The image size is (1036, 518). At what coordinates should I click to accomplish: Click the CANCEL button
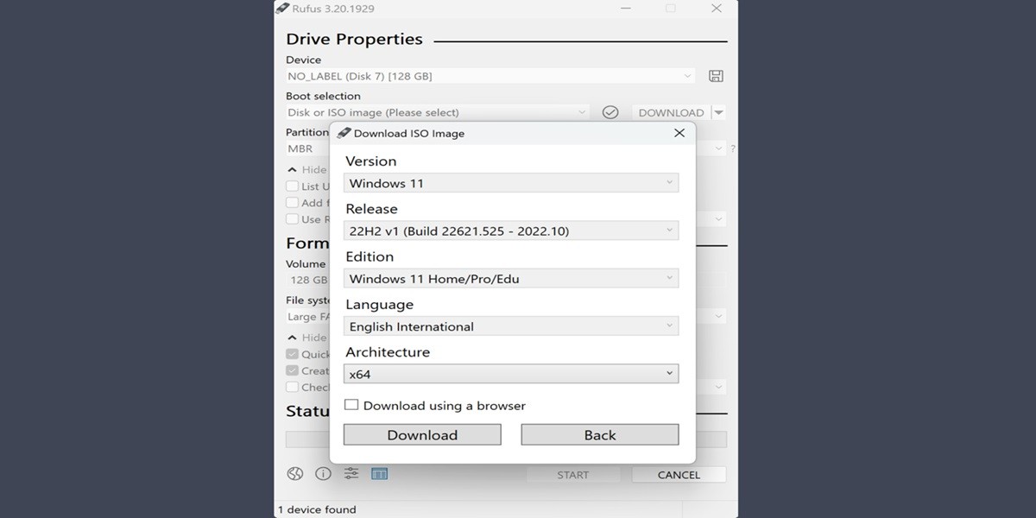679,474
